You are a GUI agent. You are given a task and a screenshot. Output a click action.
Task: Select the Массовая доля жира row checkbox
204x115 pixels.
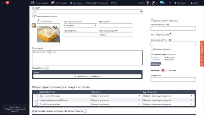pyautogui.click(x=36, y=100)
